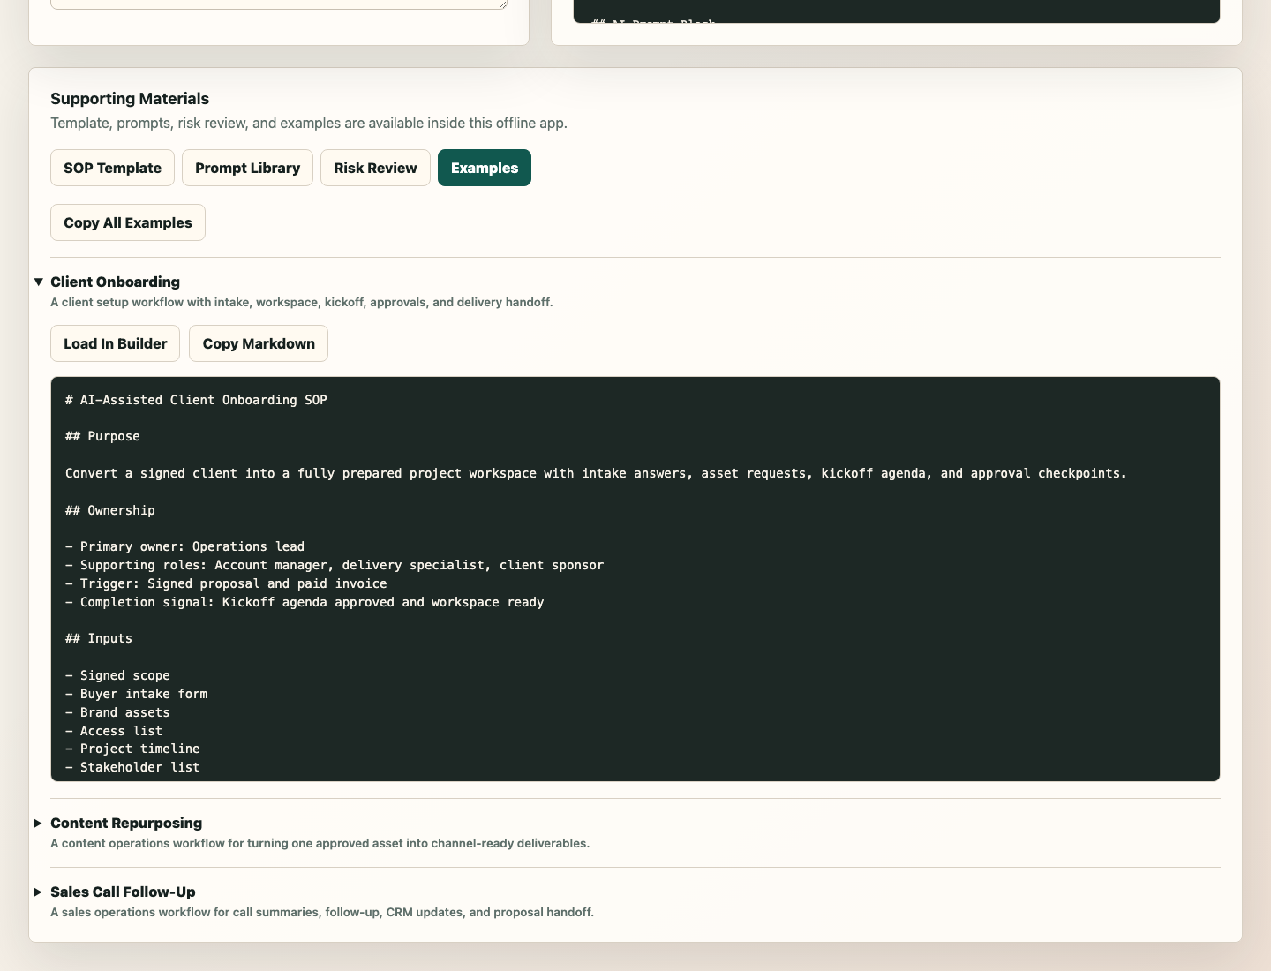
Task: Click the Client Onboarding description text
Action: click(x=302, y=302)
